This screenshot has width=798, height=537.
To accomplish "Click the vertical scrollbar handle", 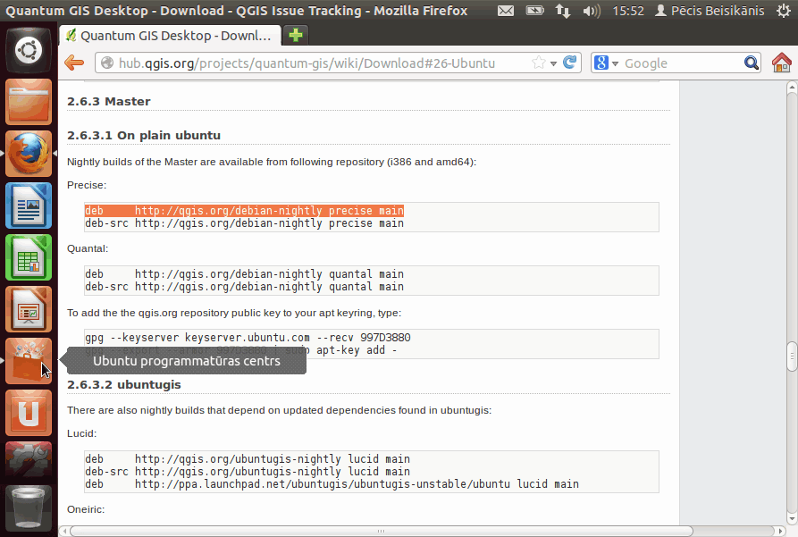I will 792,357.
